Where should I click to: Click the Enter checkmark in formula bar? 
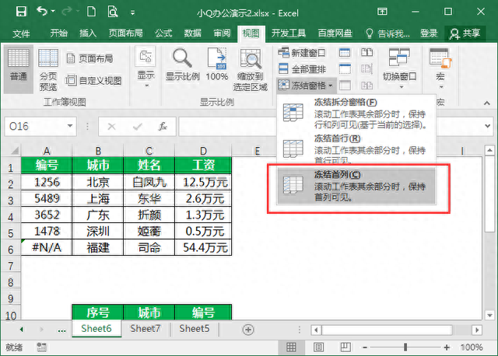[x=138, y=127]
